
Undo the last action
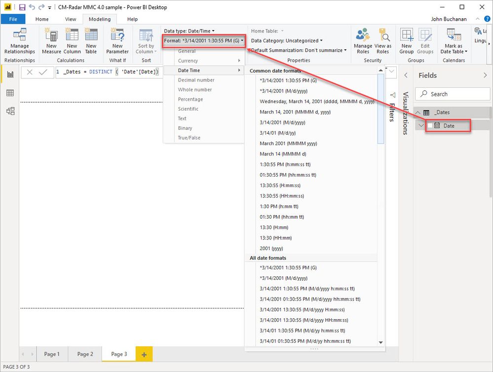pos(32,7)
